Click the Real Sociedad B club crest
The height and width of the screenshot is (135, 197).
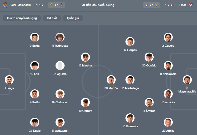[x=5, y=5]
